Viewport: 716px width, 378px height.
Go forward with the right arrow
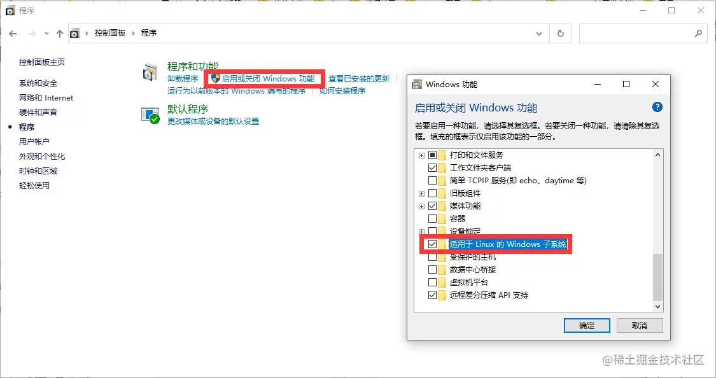(32, 33)
